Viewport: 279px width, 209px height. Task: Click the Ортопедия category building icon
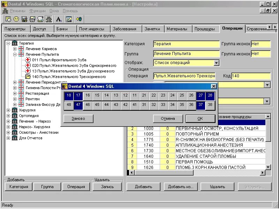[15, 116]
